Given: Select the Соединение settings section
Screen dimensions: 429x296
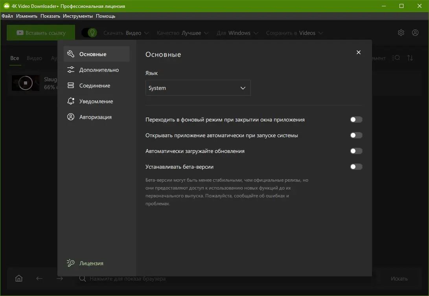Looking at the screenshot, I should coord(97,85).
